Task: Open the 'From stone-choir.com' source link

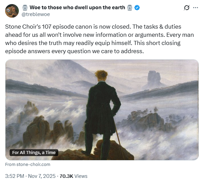Action: pos(28,165)
